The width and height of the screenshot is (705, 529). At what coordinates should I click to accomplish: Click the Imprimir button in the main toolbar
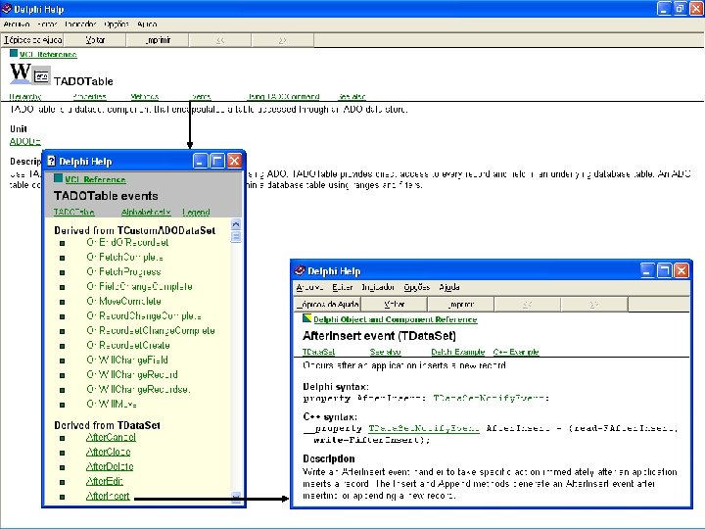tap(158, 40)
